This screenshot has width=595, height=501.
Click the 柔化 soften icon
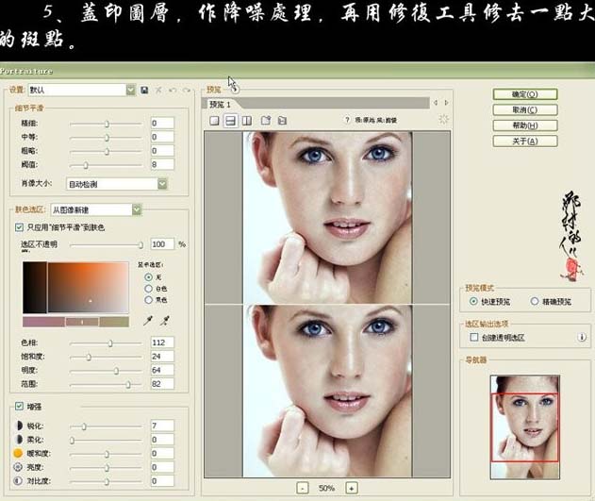(x=18, y=439)
